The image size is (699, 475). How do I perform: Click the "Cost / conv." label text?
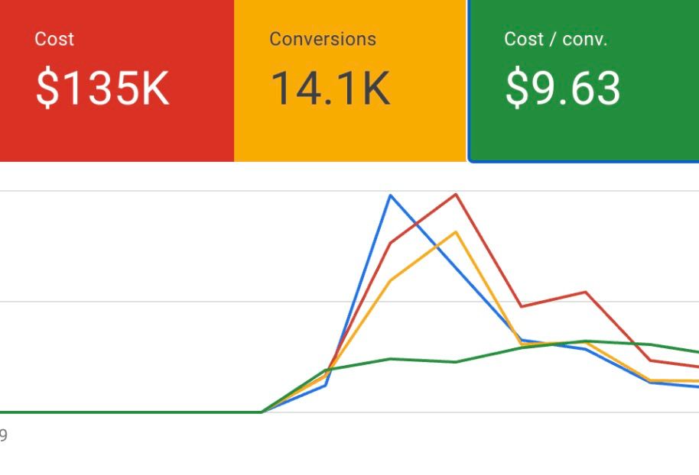(555, 39)
